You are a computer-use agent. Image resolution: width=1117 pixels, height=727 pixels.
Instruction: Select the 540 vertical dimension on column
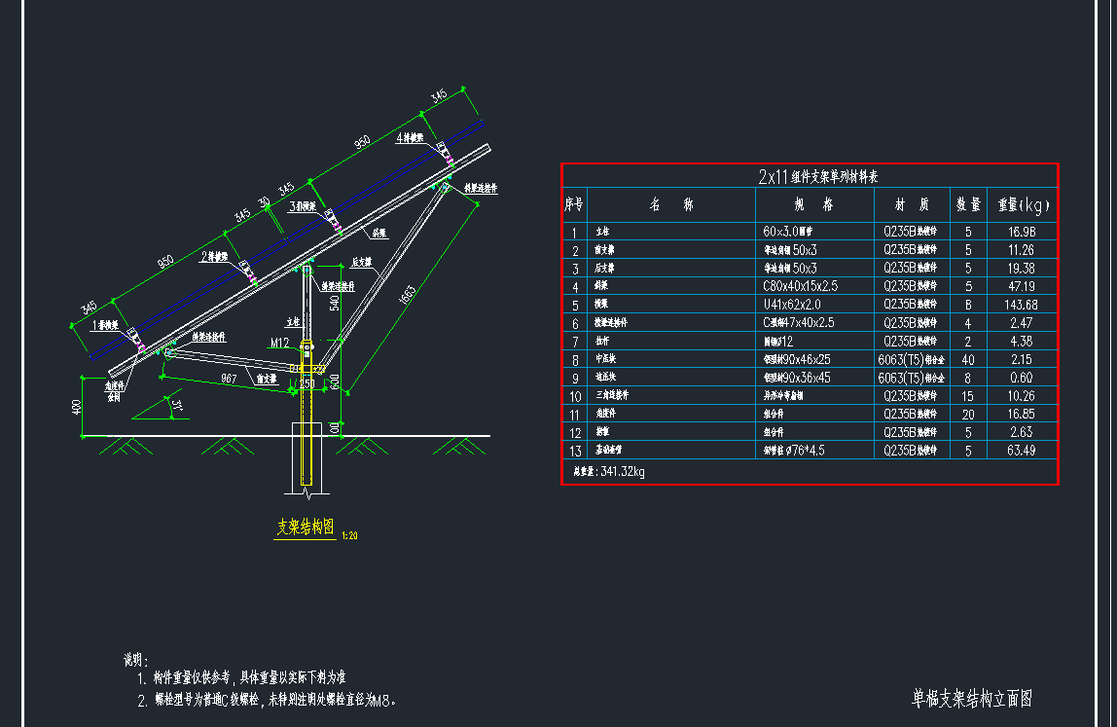pyautogui.click(x=334, y=303)
